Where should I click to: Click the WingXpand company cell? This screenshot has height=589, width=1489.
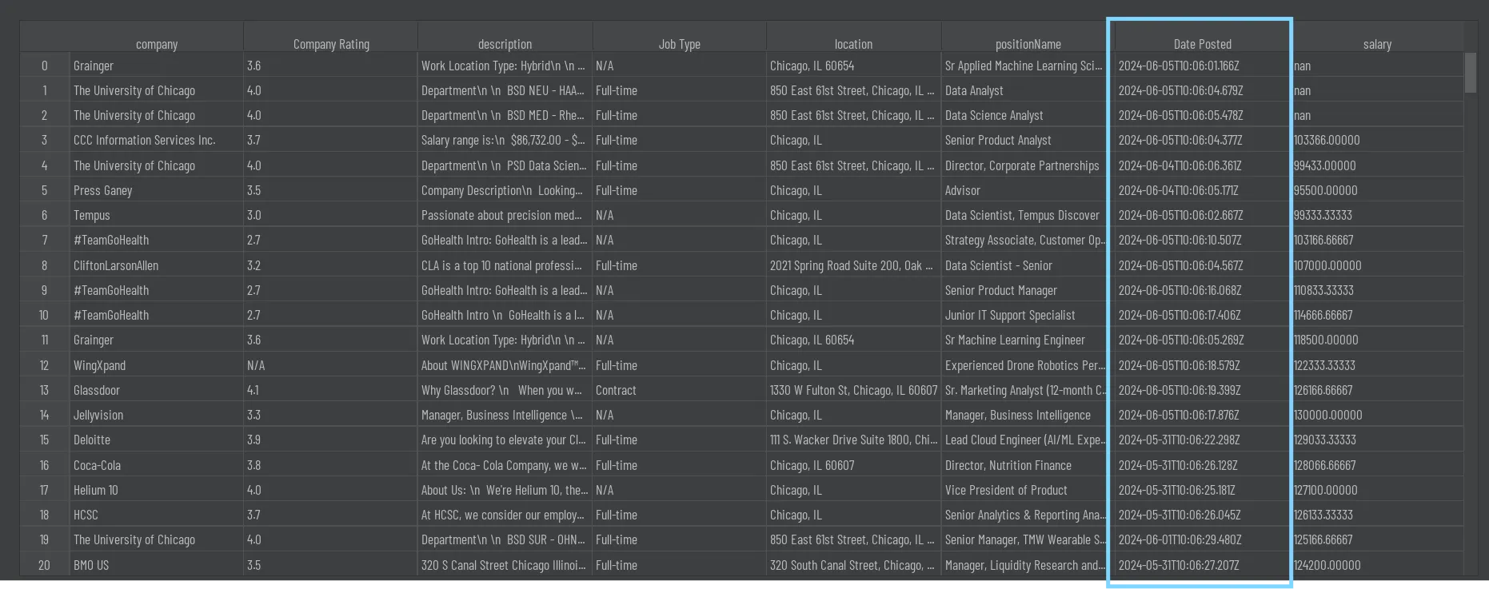(x=157, y=365)
